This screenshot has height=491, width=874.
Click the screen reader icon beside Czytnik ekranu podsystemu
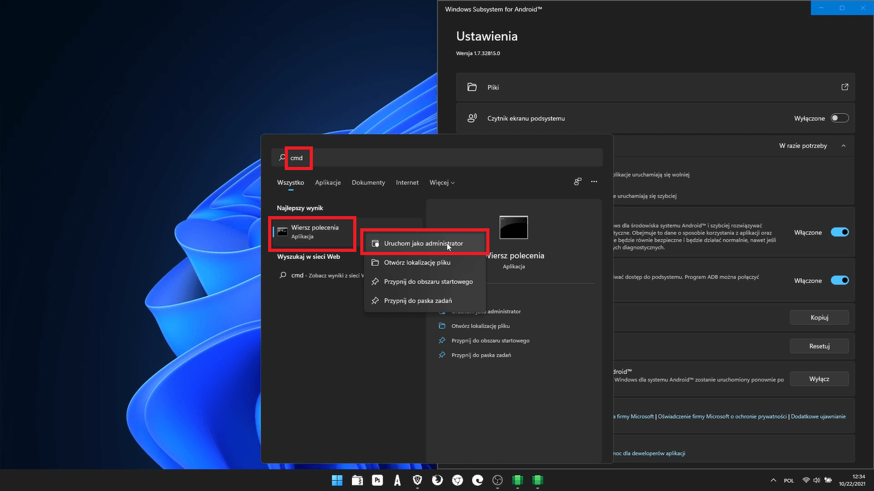coord(472,118)
